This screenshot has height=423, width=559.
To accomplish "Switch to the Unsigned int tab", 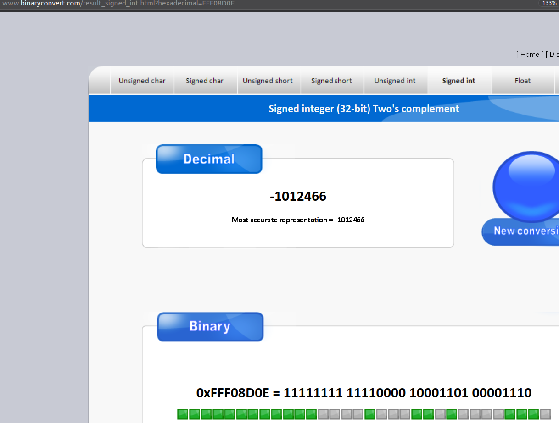I will tap(395, 81).
